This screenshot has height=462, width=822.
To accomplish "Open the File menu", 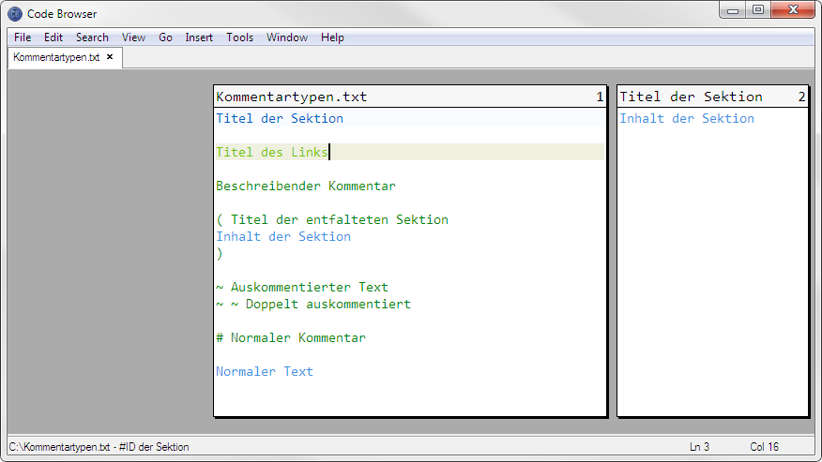I will click(x=23, y=37).
